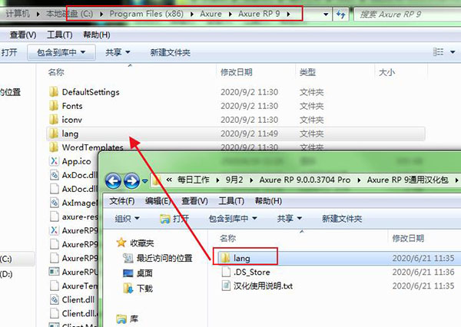The width and height of the screenshot is (461, 327).
Task: Open 编辑(E) menu in front window
Action: [x=158, y=201]
